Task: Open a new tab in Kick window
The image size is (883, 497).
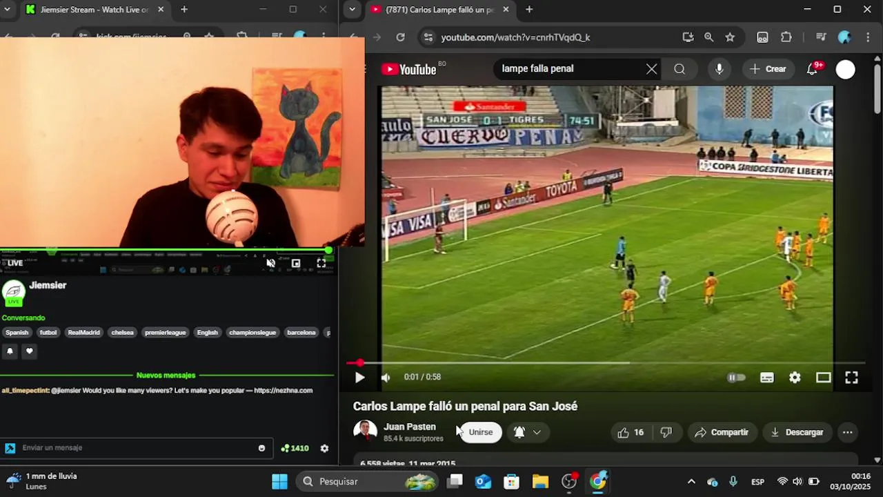Action: click(x=184, y=10)
